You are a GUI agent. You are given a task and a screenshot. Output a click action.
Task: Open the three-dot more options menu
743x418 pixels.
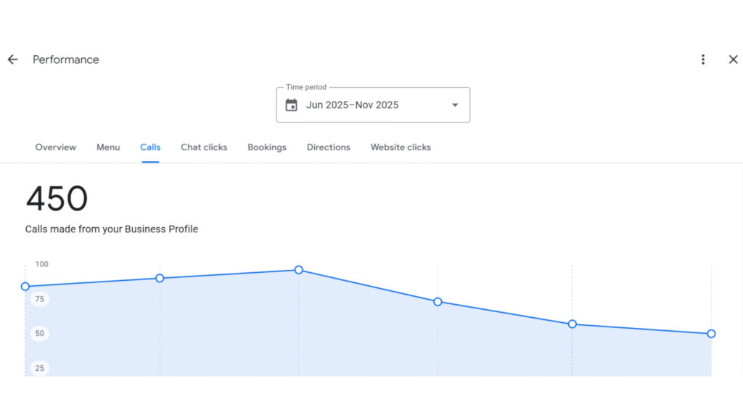point(702,60)
